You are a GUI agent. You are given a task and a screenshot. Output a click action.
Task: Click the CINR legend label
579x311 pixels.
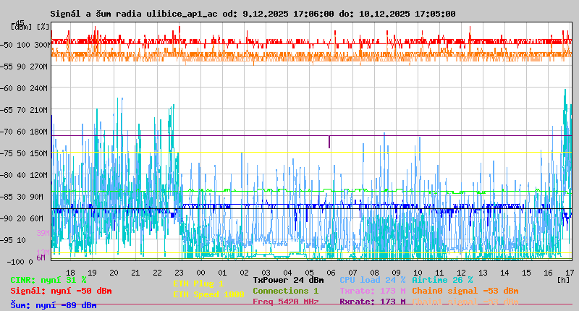48,280
